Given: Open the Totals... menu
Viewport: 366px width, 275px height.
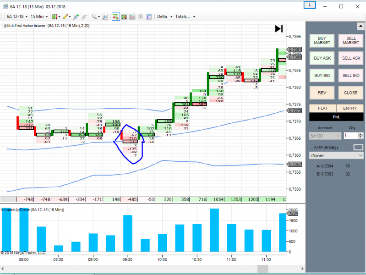Looking at the screenshot, I should (x=185, y=16).
